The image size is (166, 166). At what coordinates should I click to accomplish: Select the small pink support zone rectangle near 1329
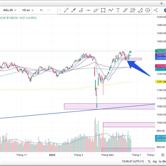130,59
